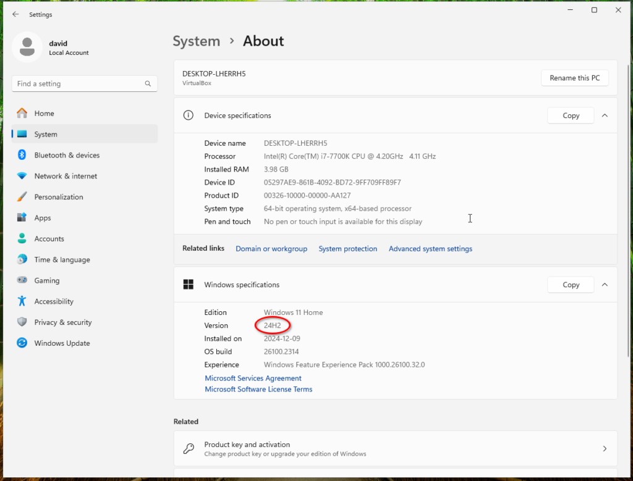Image resolution: width=633 pixels, height=481 pixels.
Task: Go to Network & internet settings
Action: tap(84, 176)
